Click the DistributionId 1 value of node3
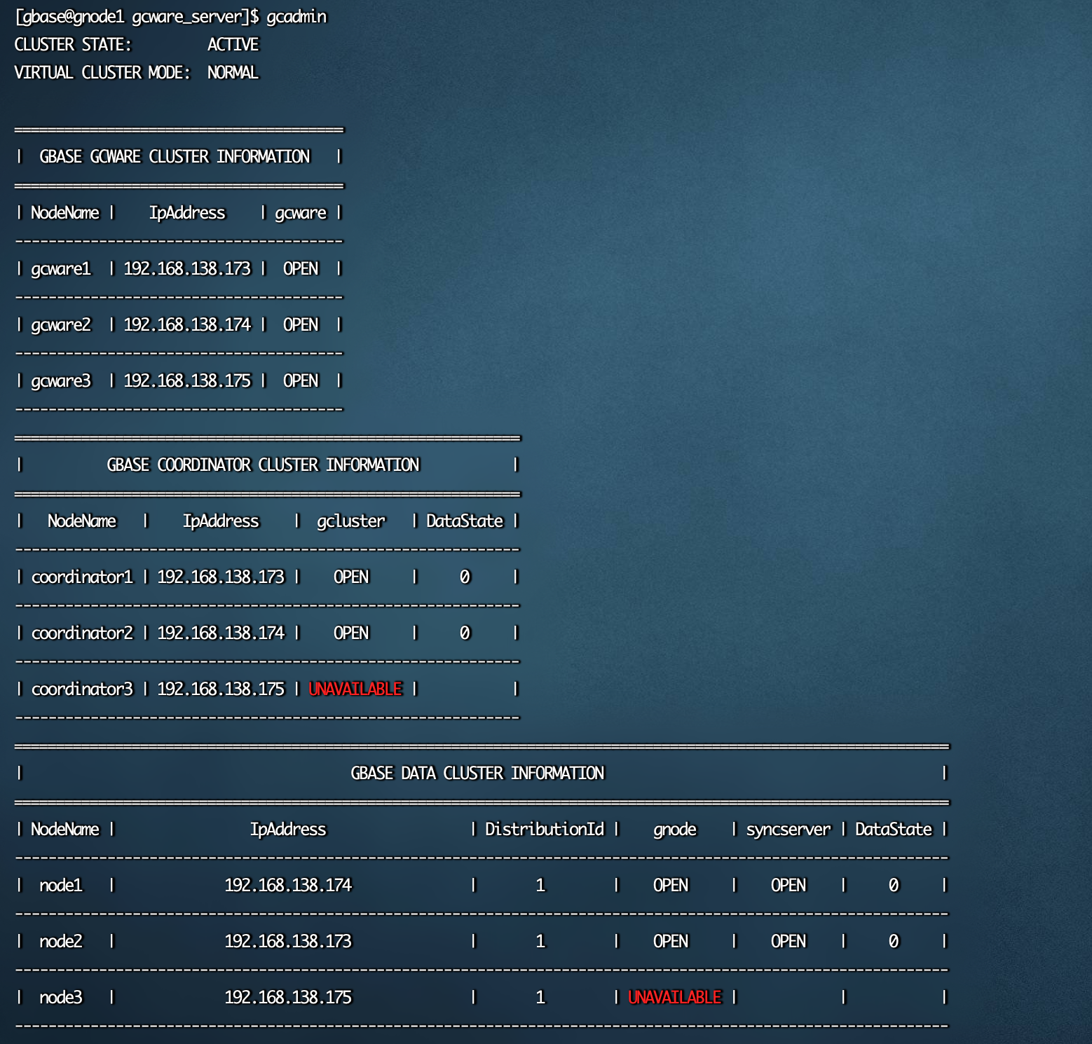The height and width of the screenshot is (1044, 1092). point(540,998)
